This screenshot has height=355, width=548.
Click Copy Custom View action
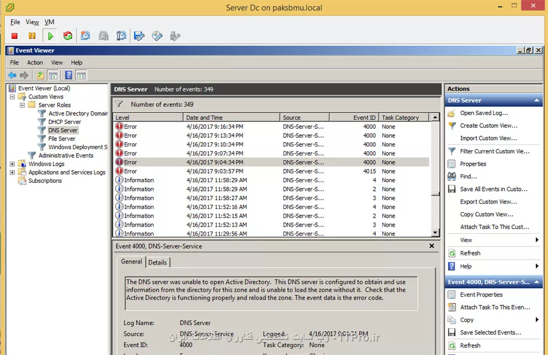click(x=486, y=214)
